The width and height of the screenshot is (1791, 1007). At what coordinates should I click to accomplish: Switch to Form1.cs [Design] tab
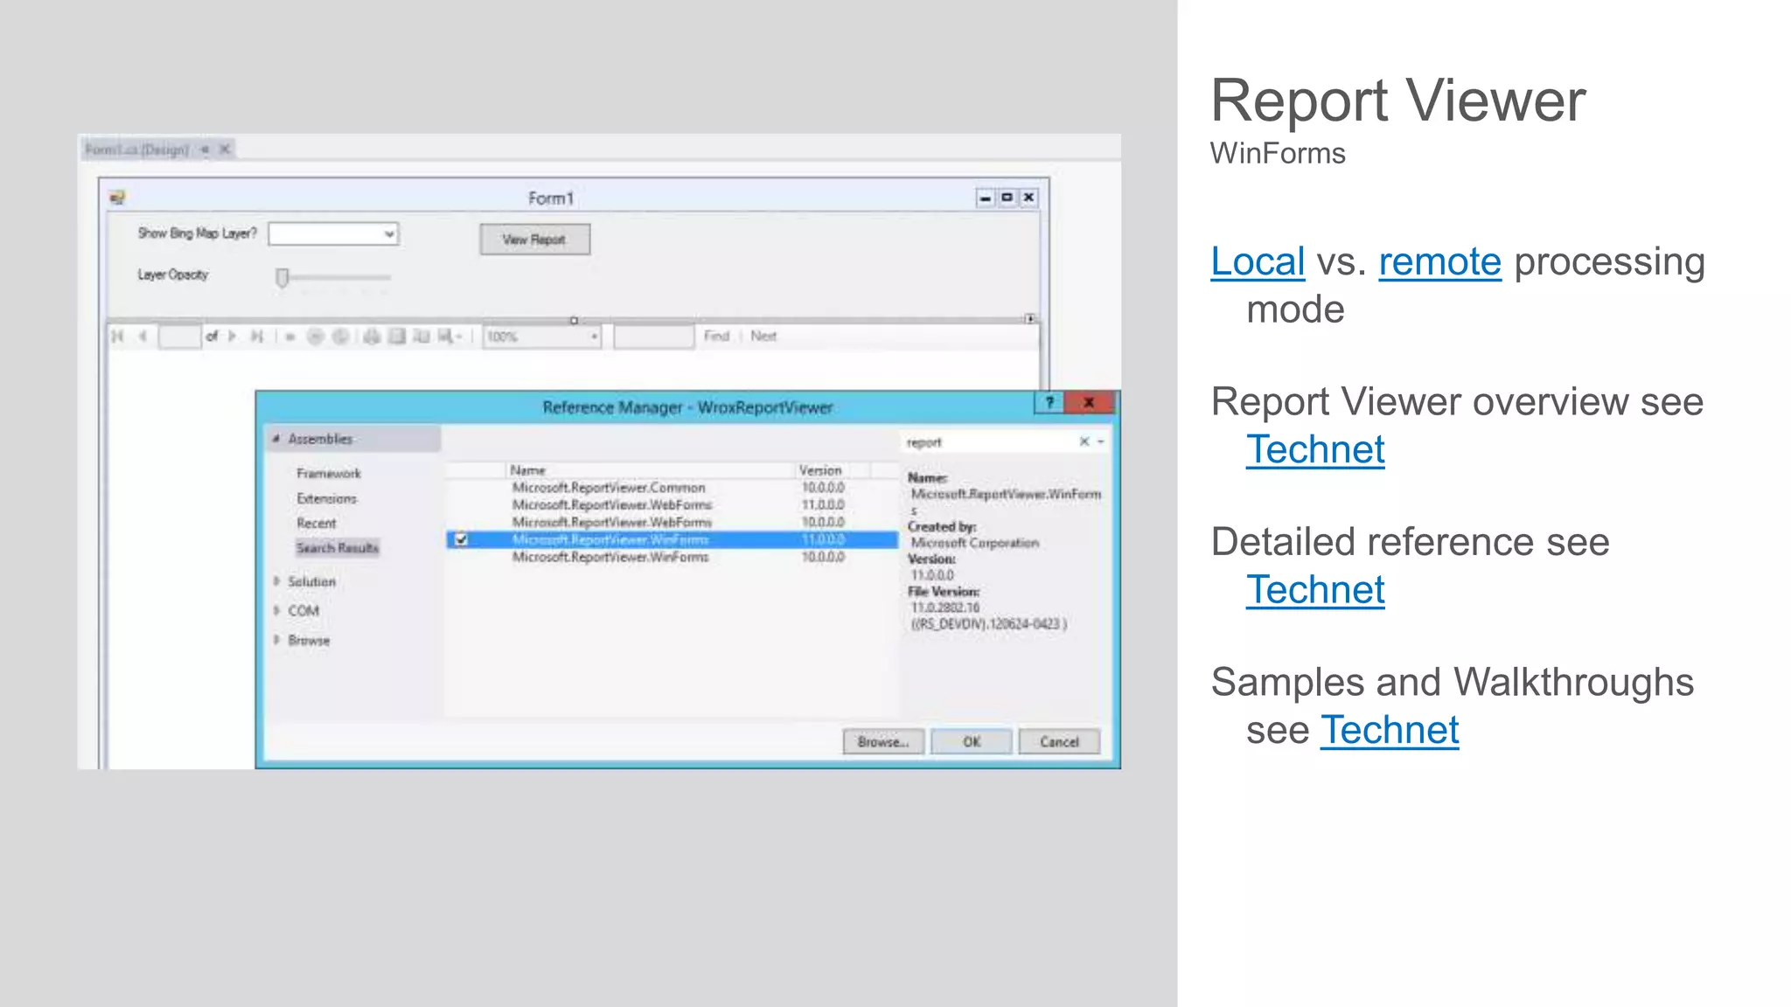[x=137, y=149]
